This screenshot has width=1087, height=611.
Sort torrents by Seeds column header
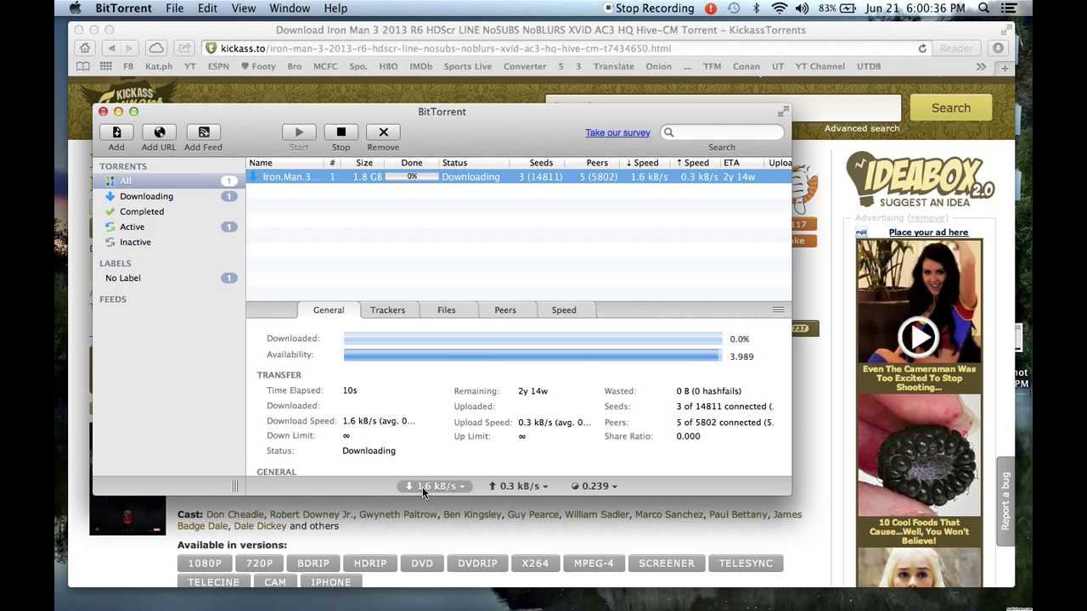(x=540, y=163)
